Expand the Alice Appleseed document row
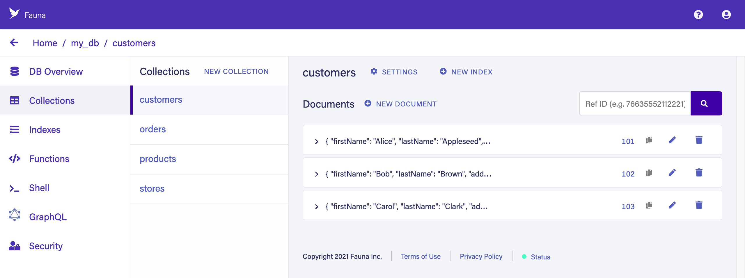Viewport: 745px width, 278px height. coord(317,142)
